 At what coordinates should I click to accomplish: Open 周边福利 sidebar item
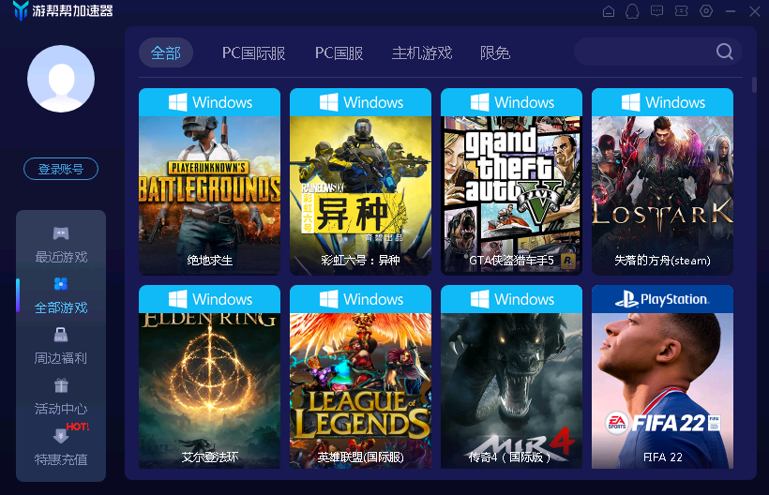61,347
